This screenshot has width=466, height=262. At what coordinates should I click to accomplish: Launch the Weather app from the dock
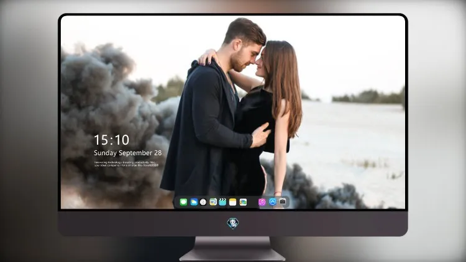[x=194, y=202]
